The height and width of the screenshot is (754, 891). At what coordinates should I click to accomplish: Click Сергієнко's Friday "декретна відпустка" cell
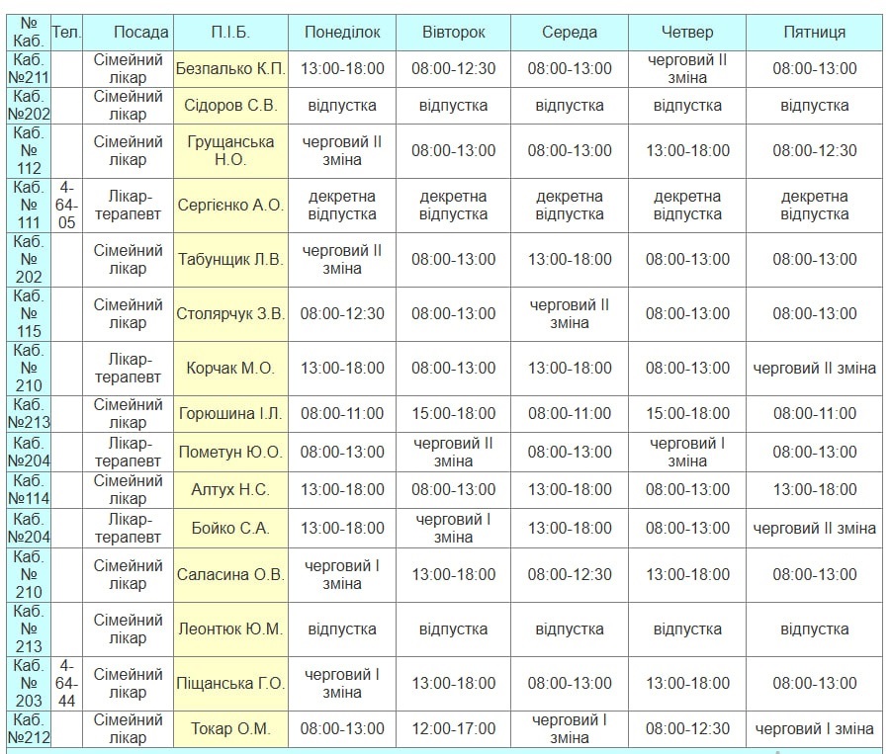pyautogui.click(x=814, y=205)
